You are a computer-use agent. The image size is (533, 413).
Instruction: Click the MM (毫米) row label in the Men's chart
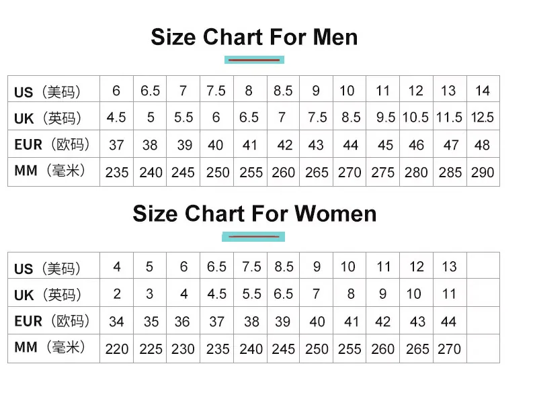pyautogui.click(x=50, y=171)
